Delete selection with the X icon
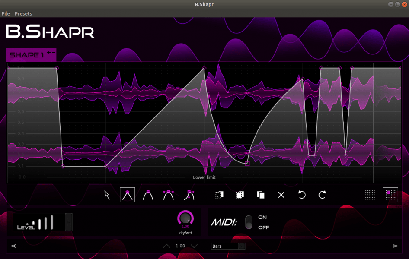The height and width of the screenshot is (259, 409). (x=281, y=195)
